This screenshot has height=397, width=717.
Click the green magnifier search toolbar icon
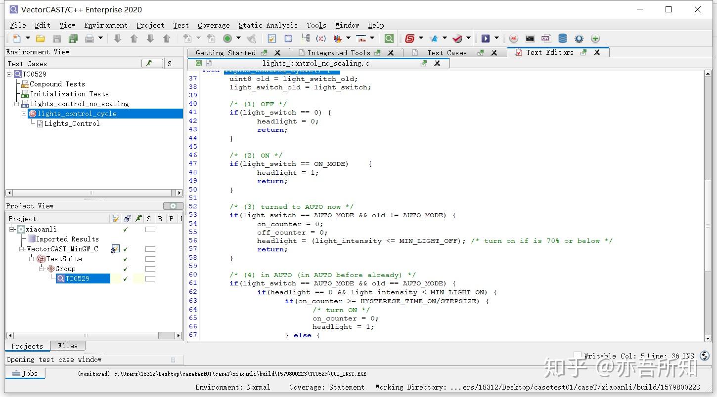coord(389,39)
